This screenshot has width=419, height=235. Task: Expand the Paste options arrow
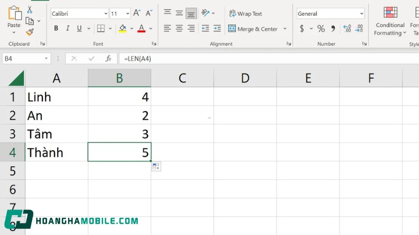tap(14, 32)
